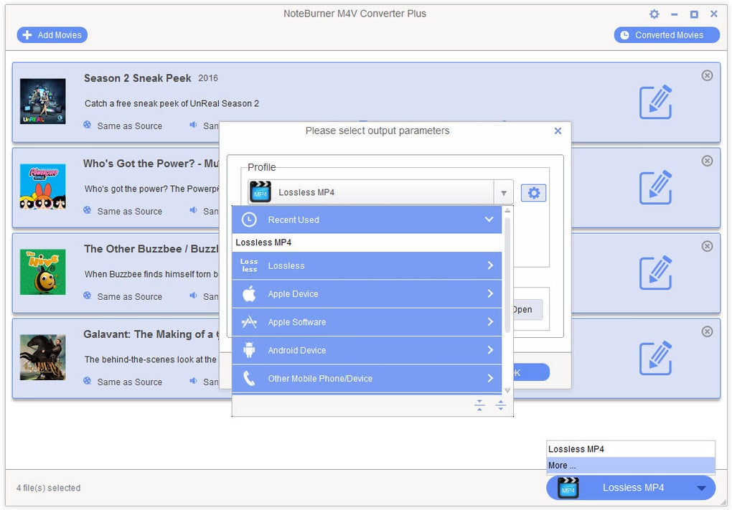The image size is (732, 510).
Task: Click video Same as Source for Galavant
Action: (x=129, y=382)
